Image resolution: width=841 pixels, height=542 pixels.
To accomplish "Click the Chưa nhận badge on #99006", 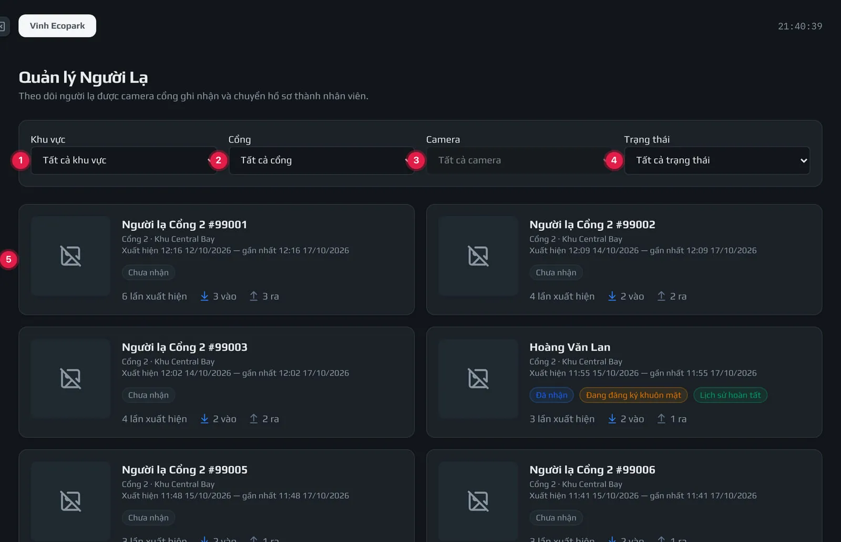I will coord(556,517).
